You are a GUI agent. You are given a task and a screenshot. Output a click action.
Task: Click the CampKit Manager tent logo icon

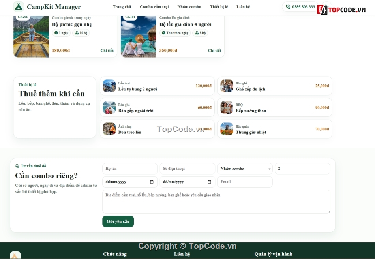point(19,6)
